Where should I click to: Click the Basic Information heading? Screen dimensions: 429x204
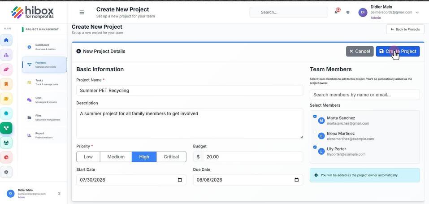point(100,69)
